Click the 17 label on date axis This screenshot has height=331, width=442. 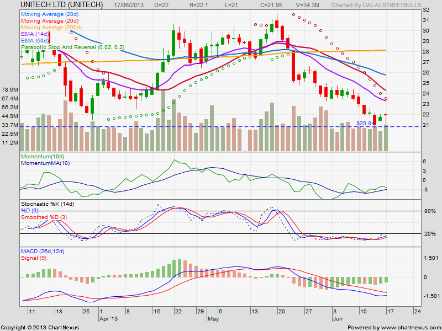click(390, 312)
